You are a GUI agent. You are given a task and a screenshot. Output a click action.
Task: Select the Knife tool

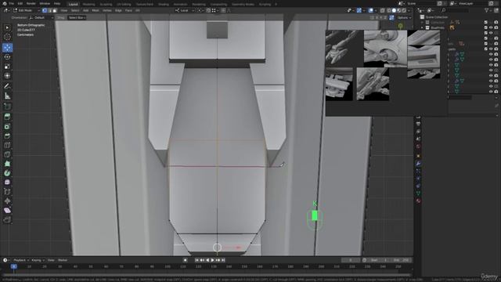click(x=7, y=154)
